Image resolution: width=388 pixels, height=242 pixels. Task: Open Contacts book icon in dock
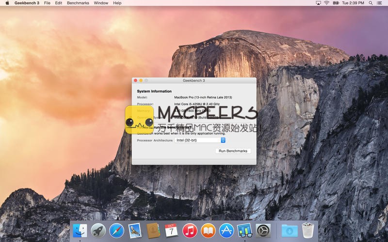coord(153,231)
